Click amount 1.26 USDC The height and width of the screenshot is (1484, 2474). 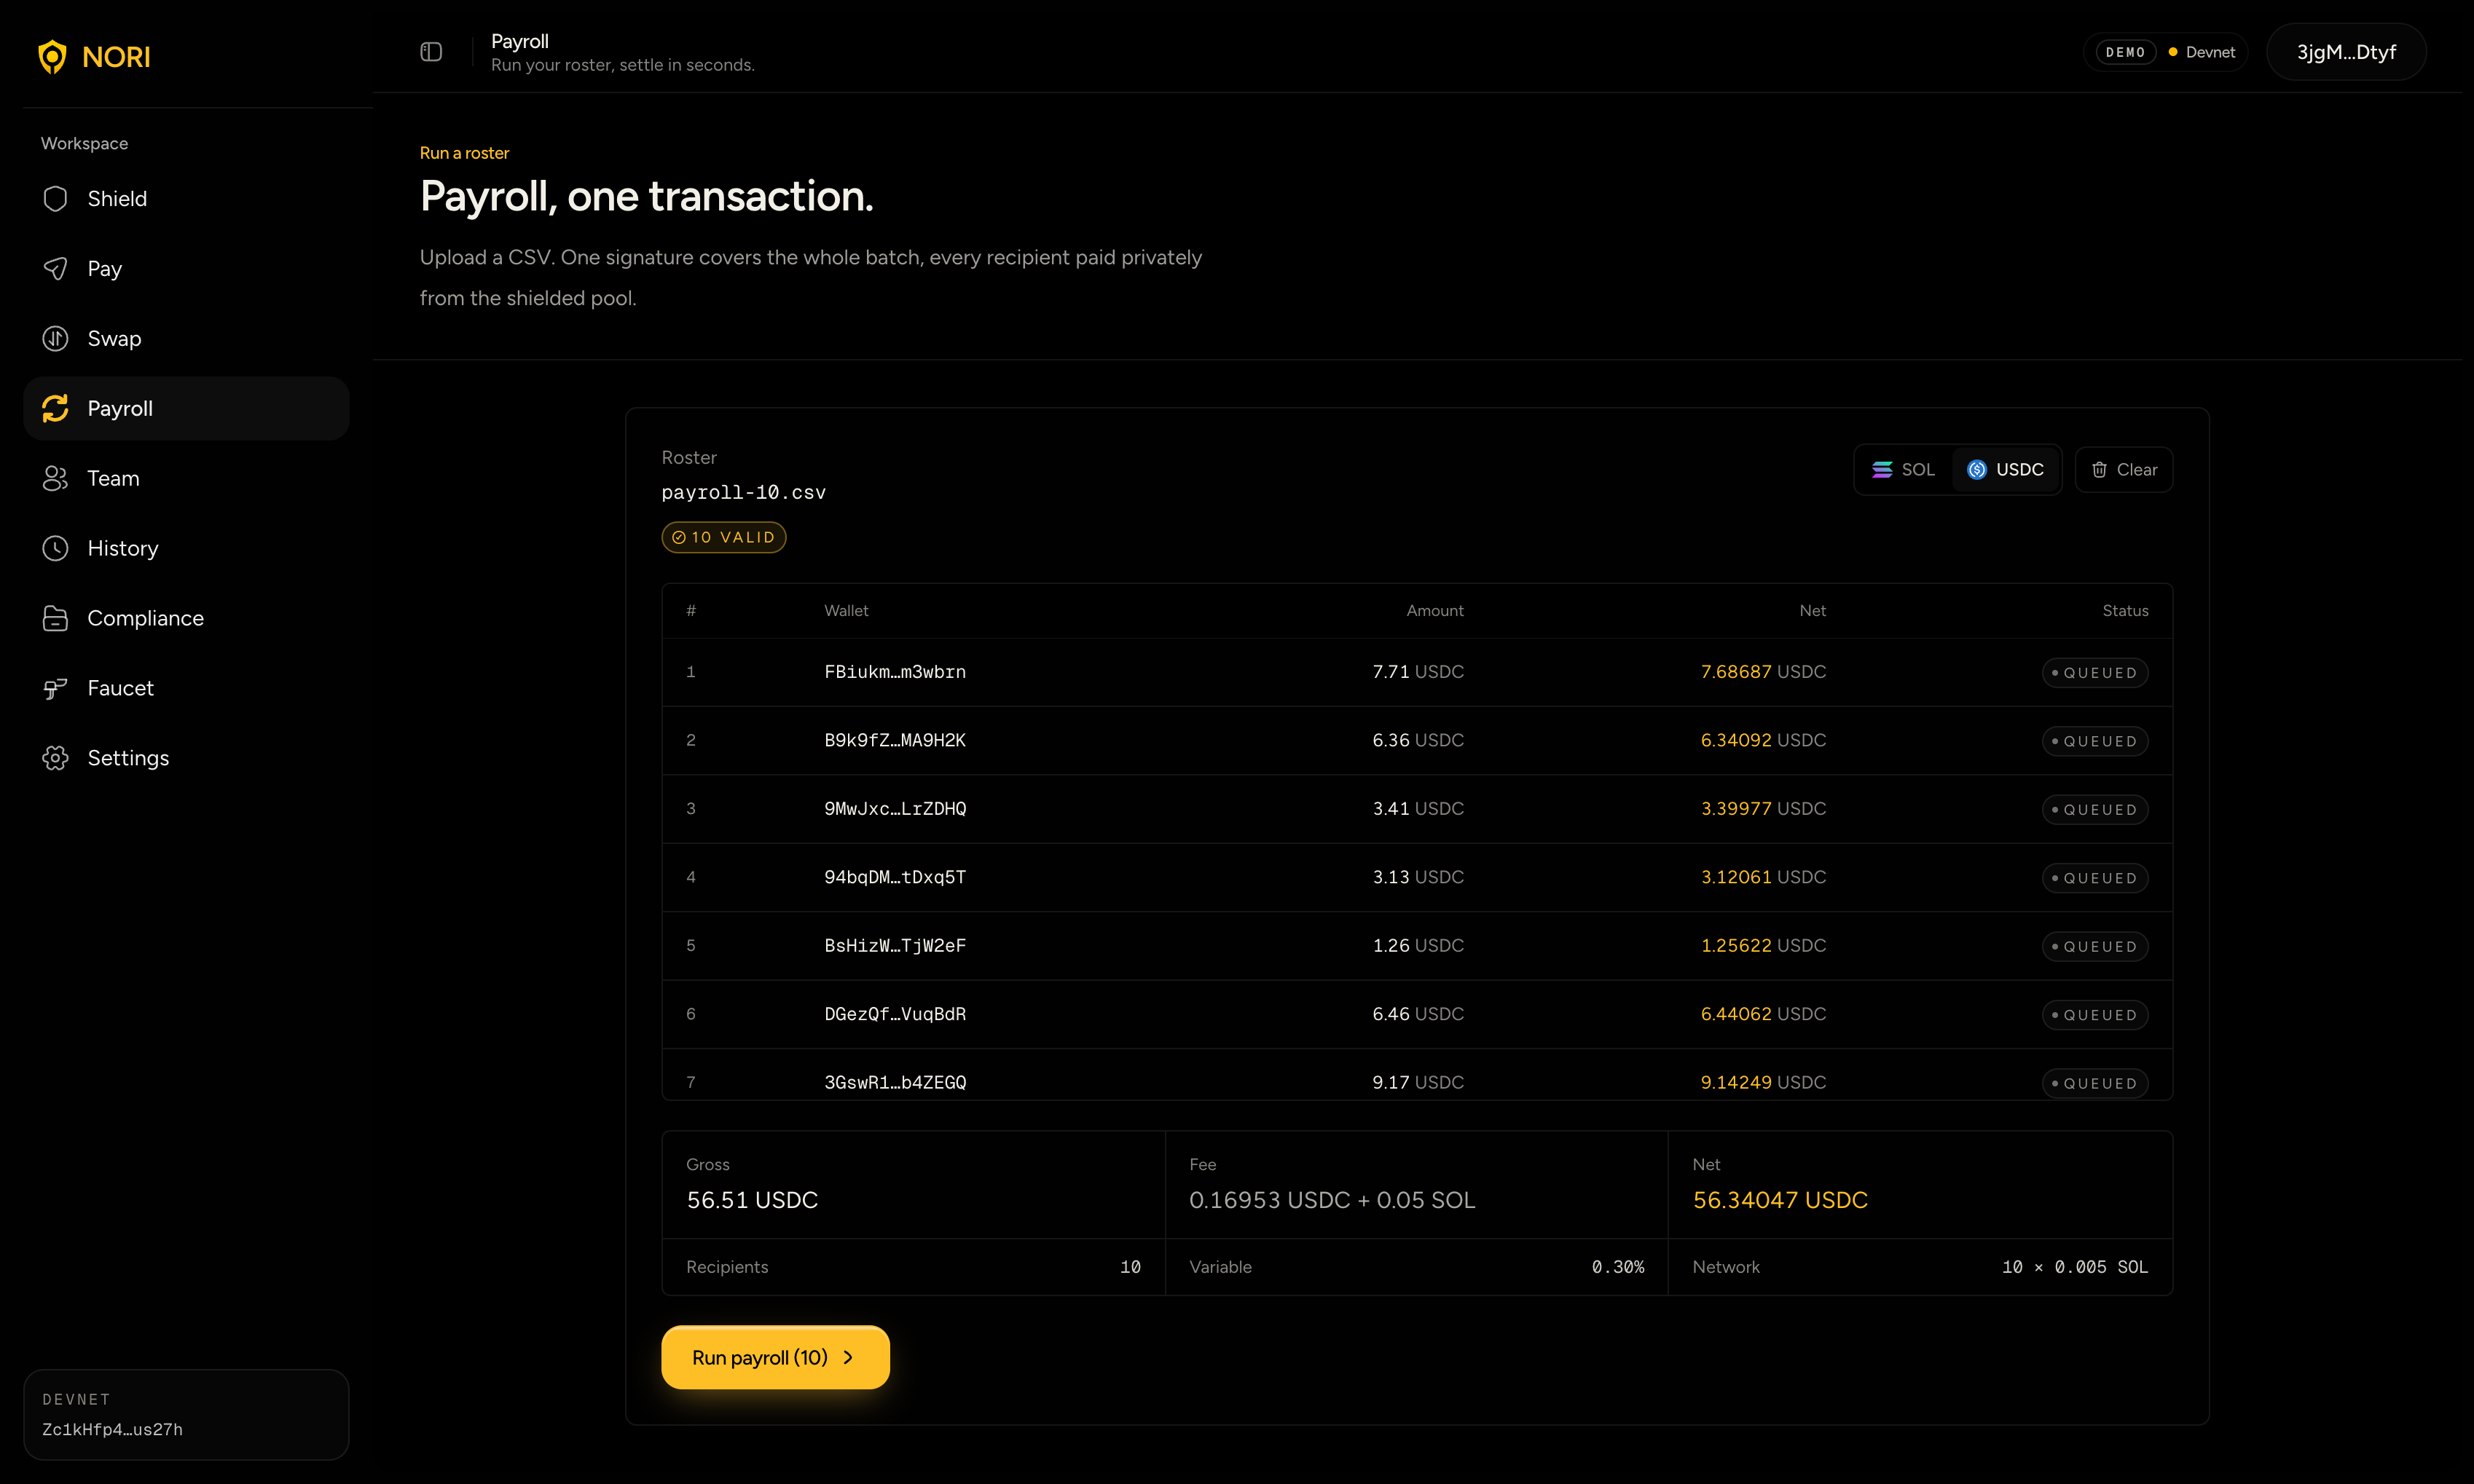(x=1418, y=946)
